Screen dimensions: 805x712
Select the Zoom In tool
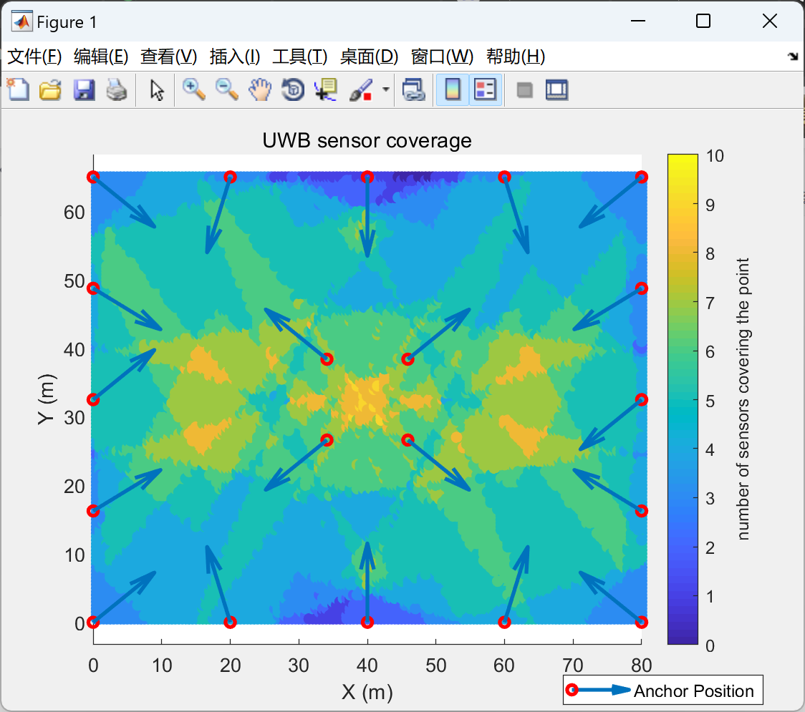(x=193, y=89)
